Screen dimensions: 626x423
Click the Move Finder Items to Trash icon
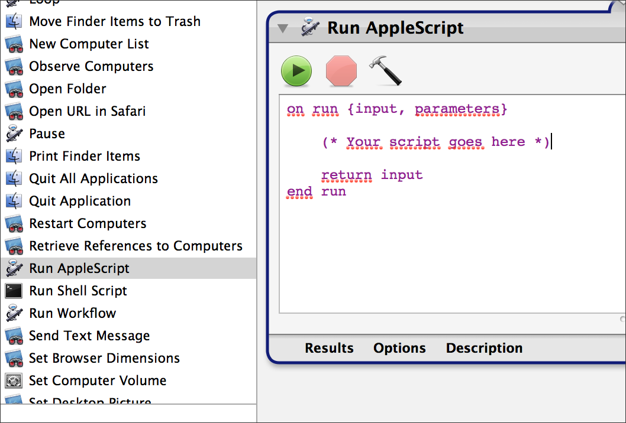pyautogui.click(x=14, y=21)
